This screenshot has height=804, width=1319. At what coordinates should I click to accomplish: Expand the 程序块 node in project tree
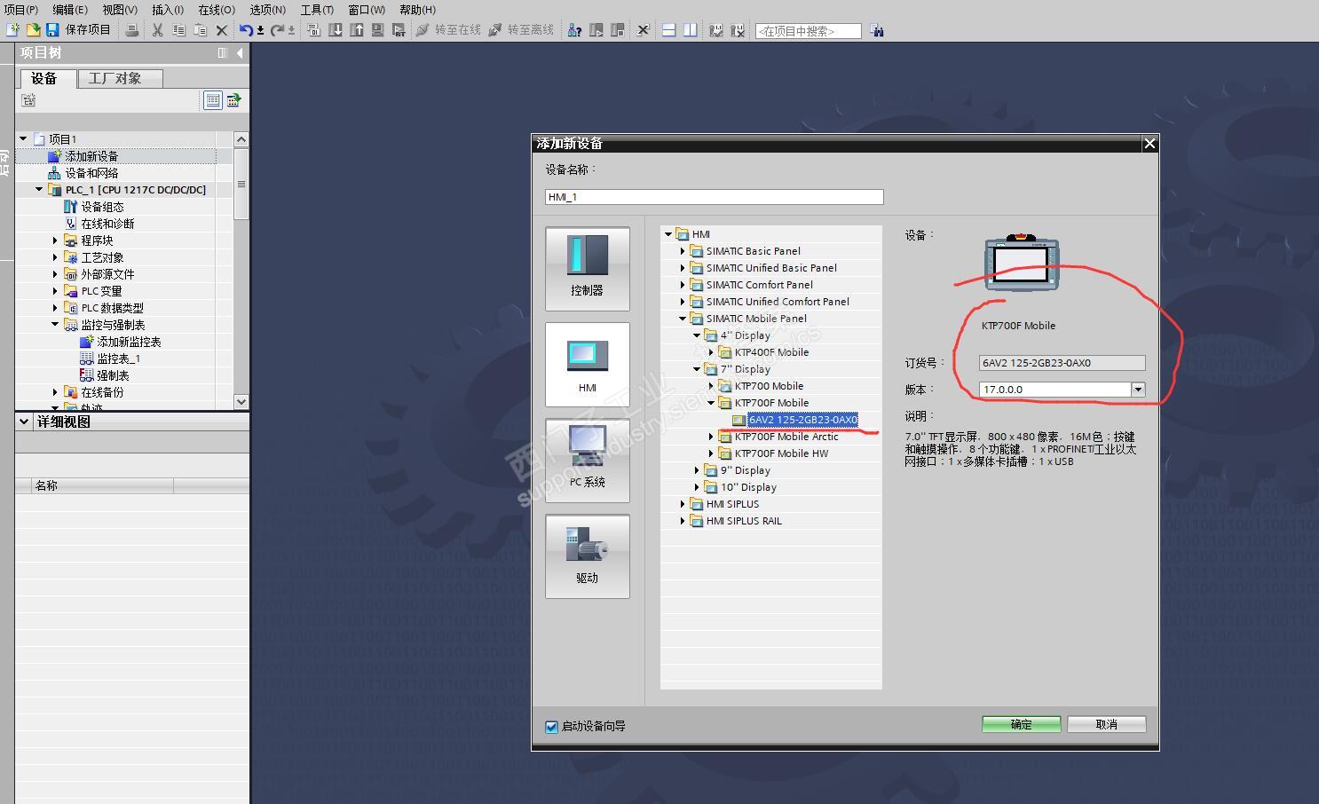(55, 240)
